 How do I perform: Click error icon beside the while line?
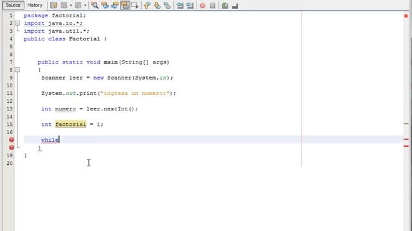click(12, 140)
